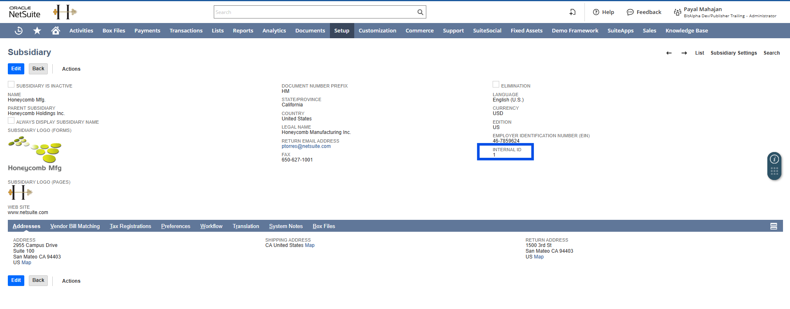Click the Honeycomb H company logo in header

[x=65, y=12]
